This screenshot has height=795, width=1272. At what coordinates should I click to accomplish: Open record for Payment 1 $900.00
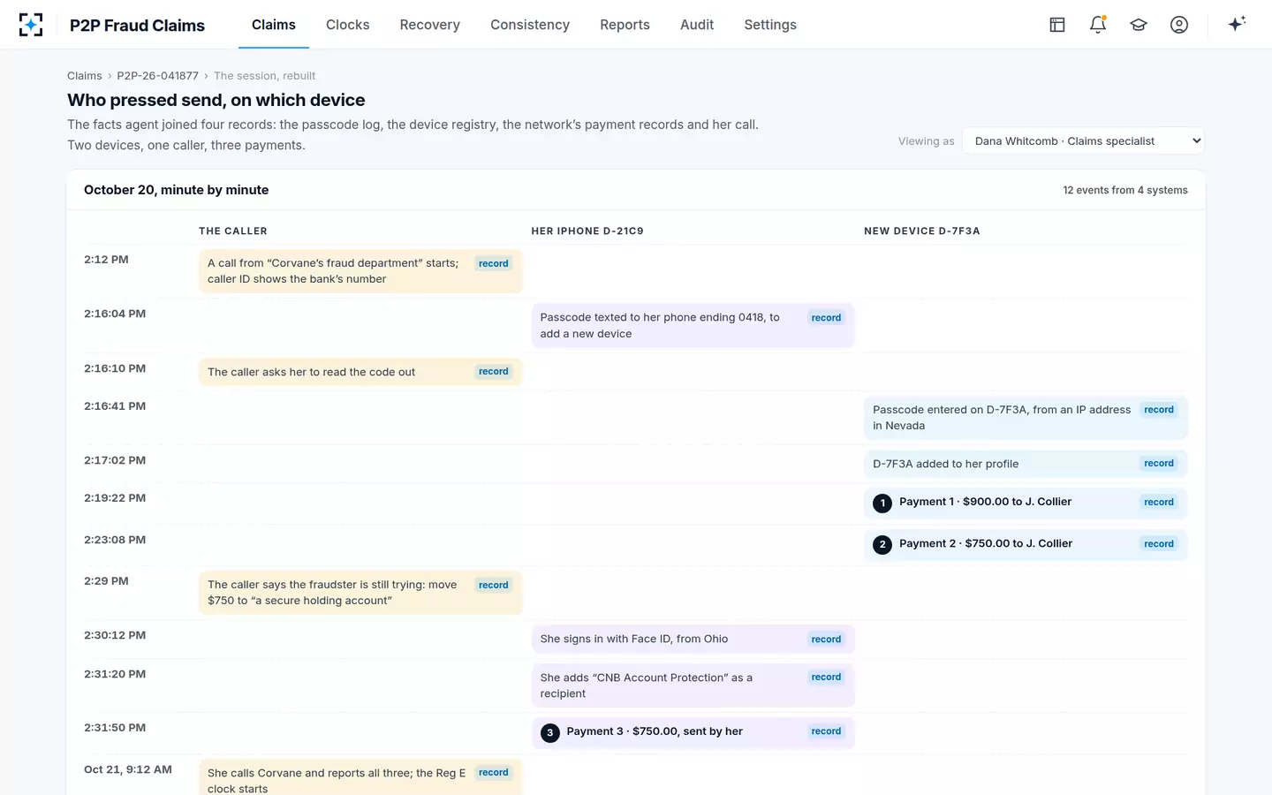[1159, 503]
